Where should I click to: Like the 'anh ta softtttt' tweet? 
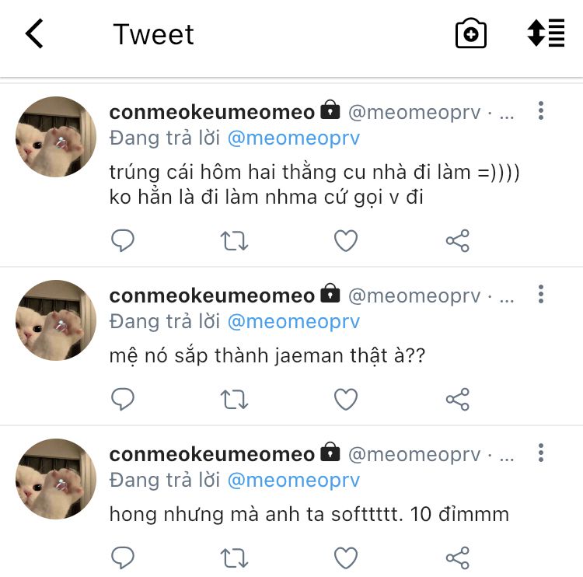coord(346,558)
